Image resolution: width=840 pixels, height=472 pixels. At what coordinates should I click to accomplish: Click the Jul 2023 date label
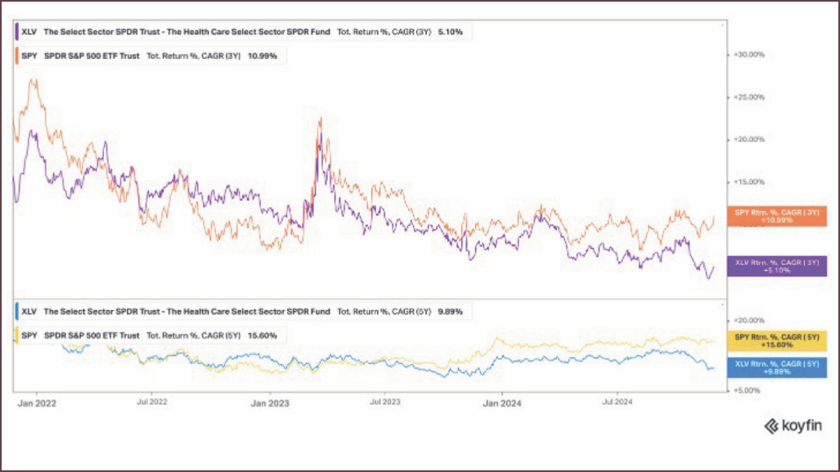tap(384, 402)
